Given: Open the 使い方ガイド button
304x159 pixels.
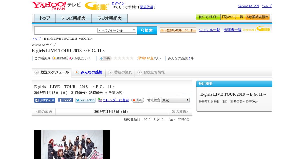Looking at the screenshot, I should point(208,17).
